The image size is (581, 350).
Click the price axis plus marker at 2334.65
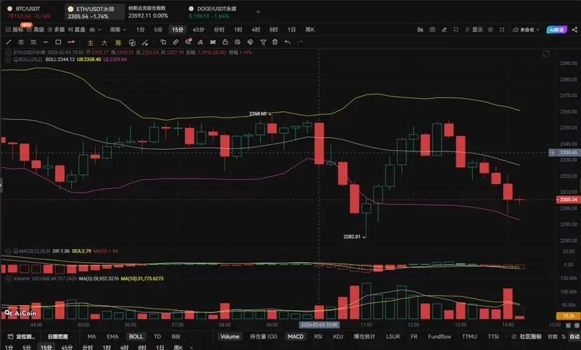[552, 153]
